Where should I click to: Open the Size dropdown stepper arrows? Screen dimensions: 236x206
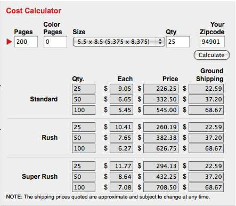click(160, 42)
